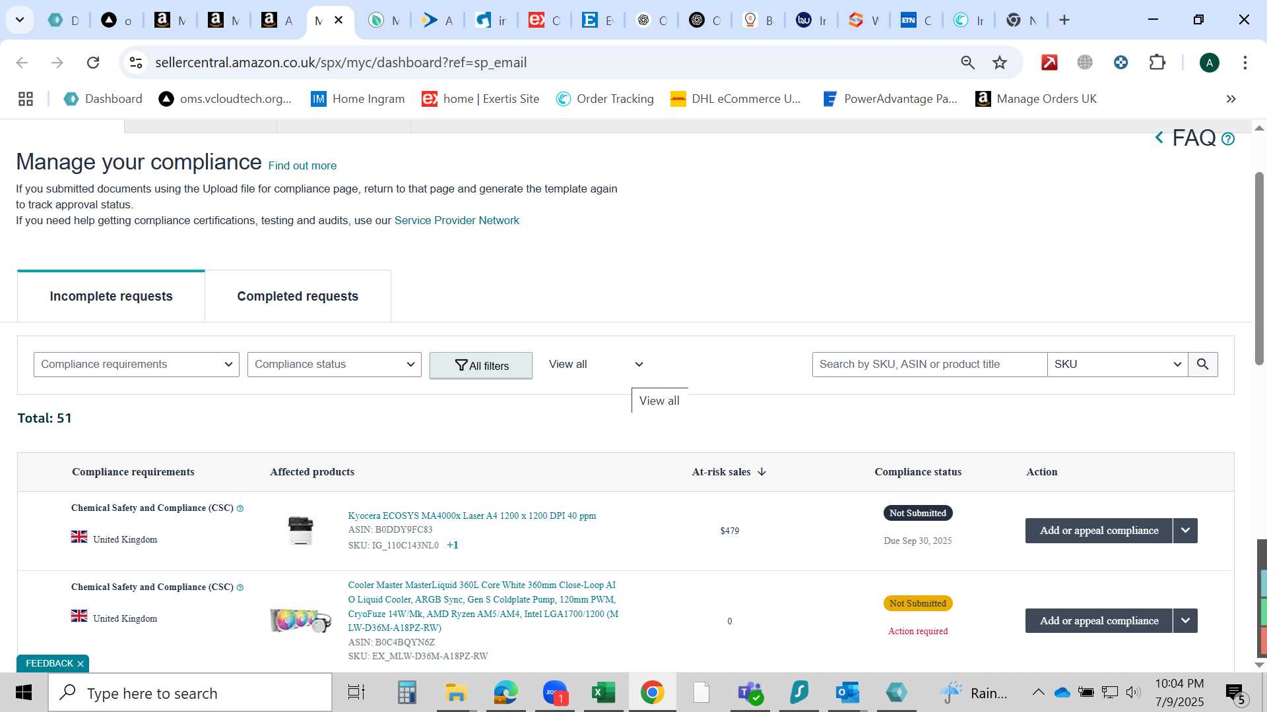Click the FAQ help question mark icon
Viewport: 1267px width, 712px height.
(1227, 139)
